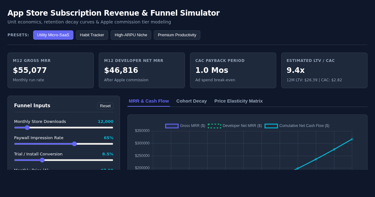Click the Funnel Inputs heading
The image size is (375, 197).
coord(32,106)
